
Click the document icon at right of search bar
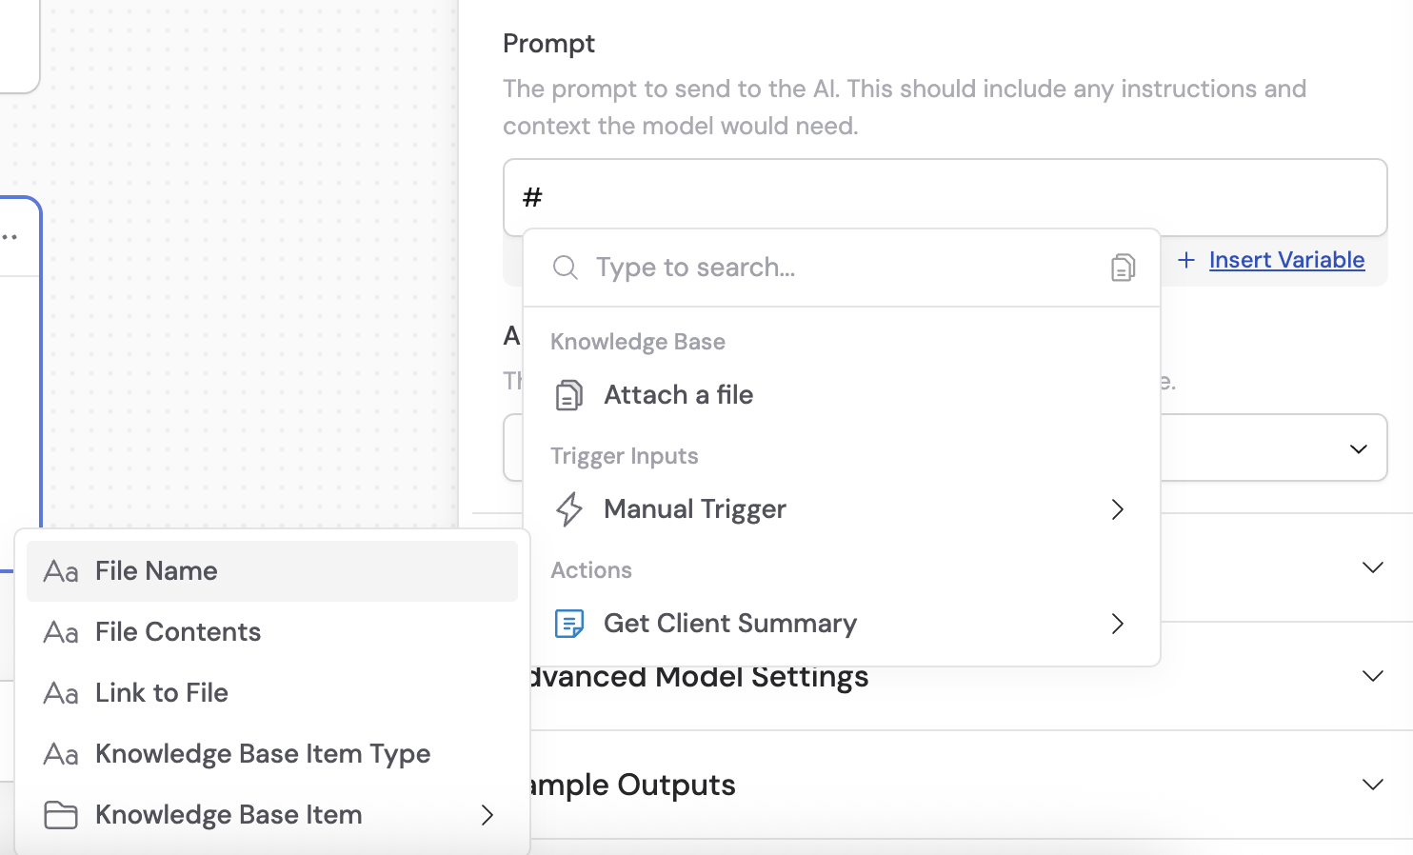tap(1123, 268)
